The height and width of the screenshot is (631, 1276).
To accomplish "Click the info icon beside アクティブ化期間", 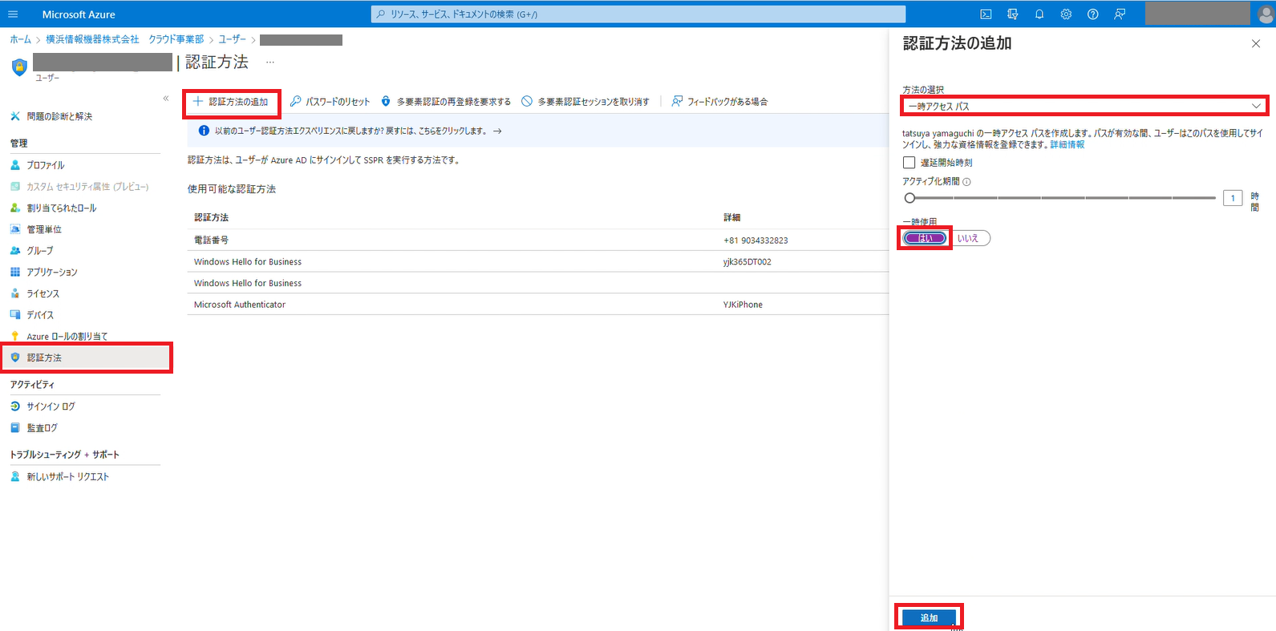I will (x=966, y=182).
